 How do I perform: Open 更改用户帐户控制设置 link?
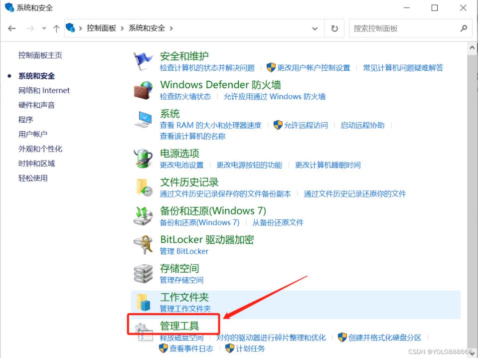pyautogui.click(x=314, y=68)
